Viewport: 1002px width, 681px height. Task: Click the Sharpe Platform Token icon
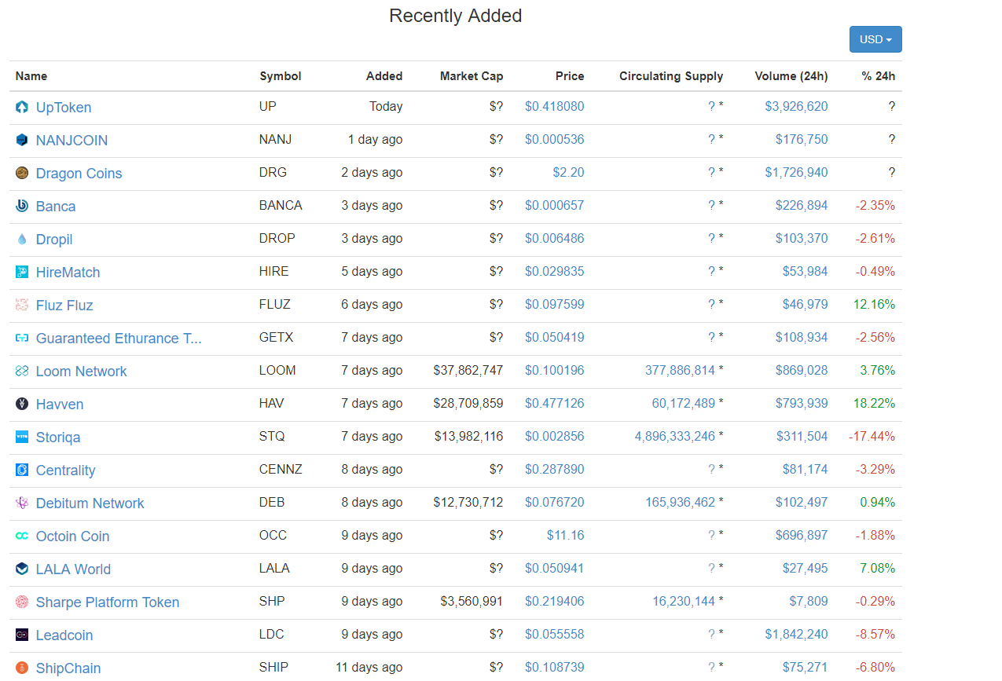pos(22,602)
